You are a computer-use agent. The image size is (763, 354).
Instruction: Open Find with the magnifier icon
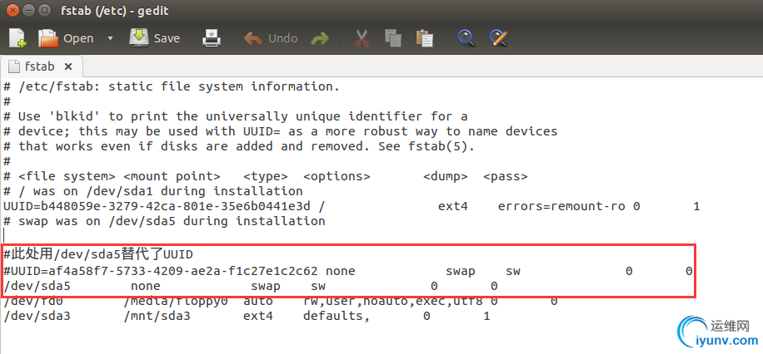(x=466, y=38)
